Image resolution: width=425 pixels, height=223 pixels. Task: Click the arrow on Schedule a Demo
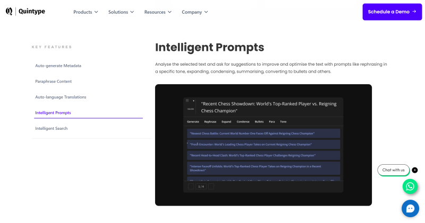pos(414,12)
